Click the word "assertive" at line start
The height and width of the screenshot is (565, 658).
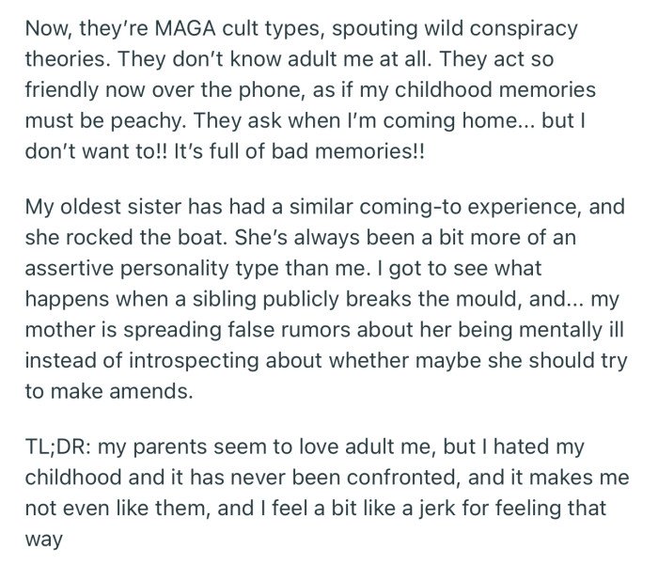[x=70, y=268]
